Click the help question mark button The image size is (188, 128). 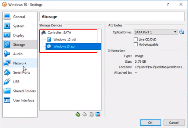tap(168, 5)
